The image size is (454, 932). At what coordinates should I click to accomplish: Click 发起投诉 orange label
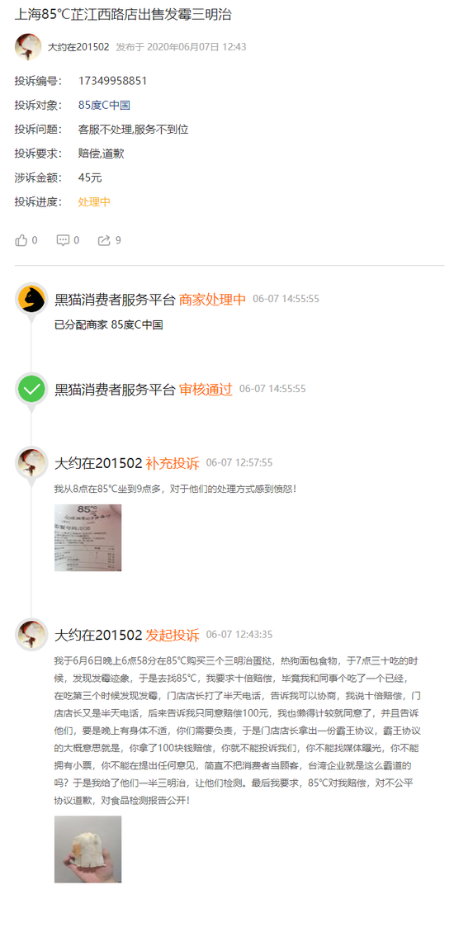tap(173, 636)
